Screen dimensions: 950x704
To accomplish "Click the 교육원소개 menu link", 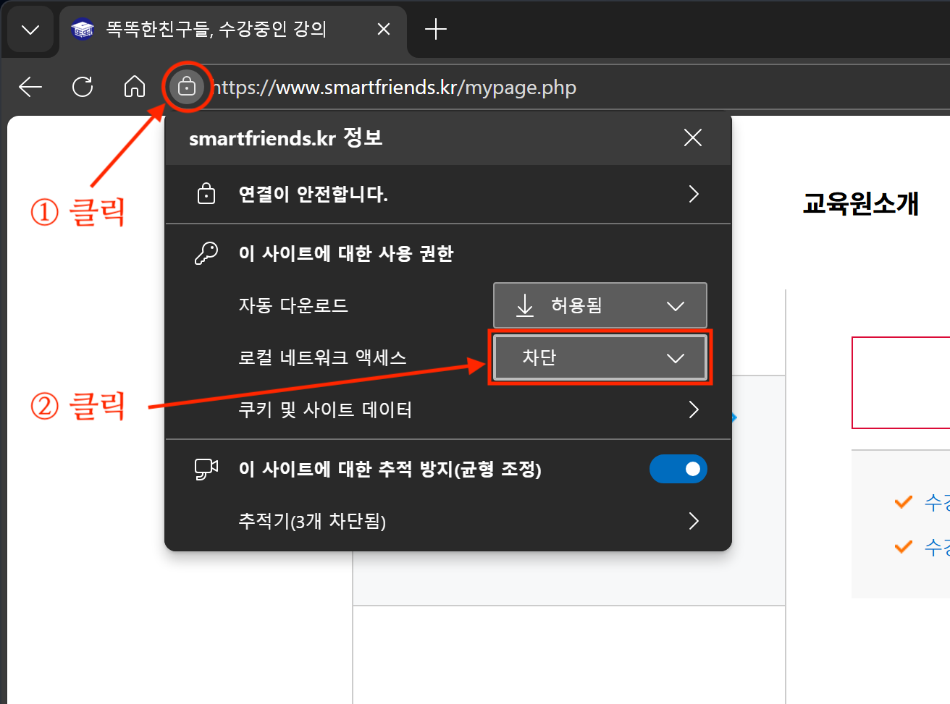I will pyautogui.click(x=860, y=203).
